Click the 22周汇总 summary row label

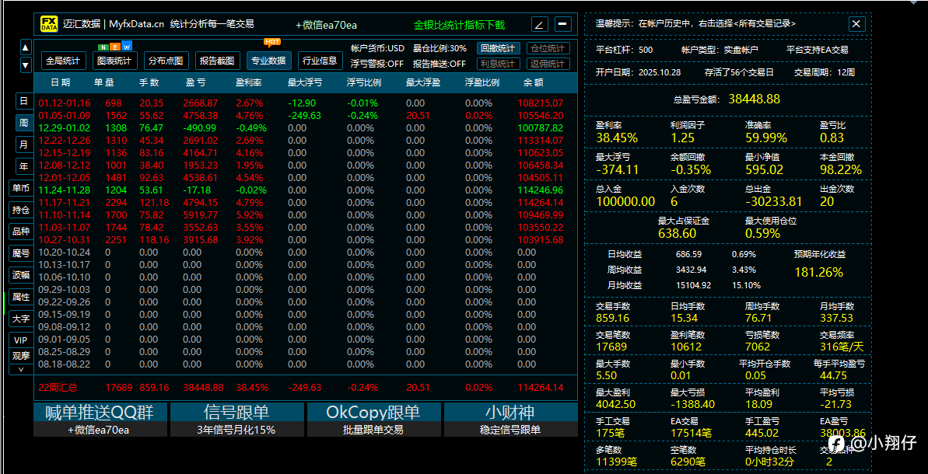58,388
